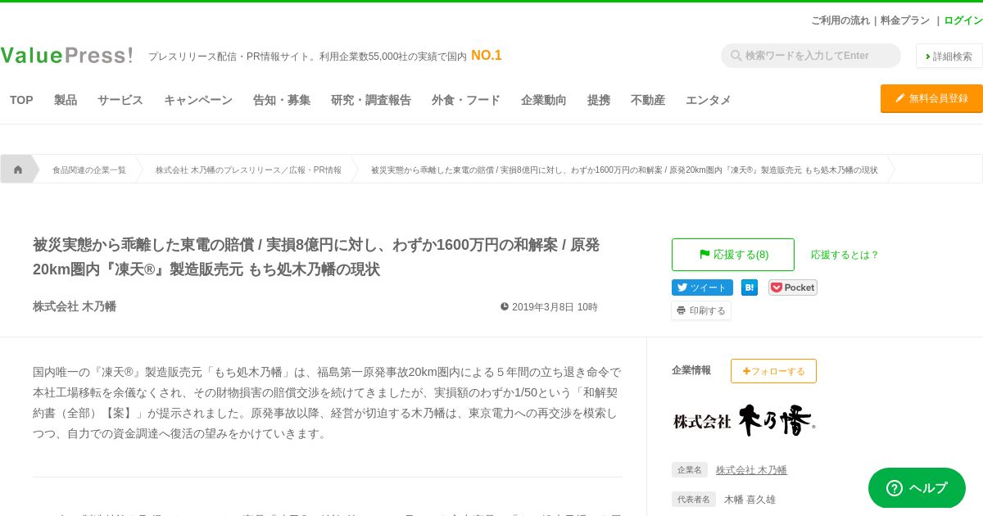
Task: Open 研究・調査報告 category in navigation
Action: (371, 100)
